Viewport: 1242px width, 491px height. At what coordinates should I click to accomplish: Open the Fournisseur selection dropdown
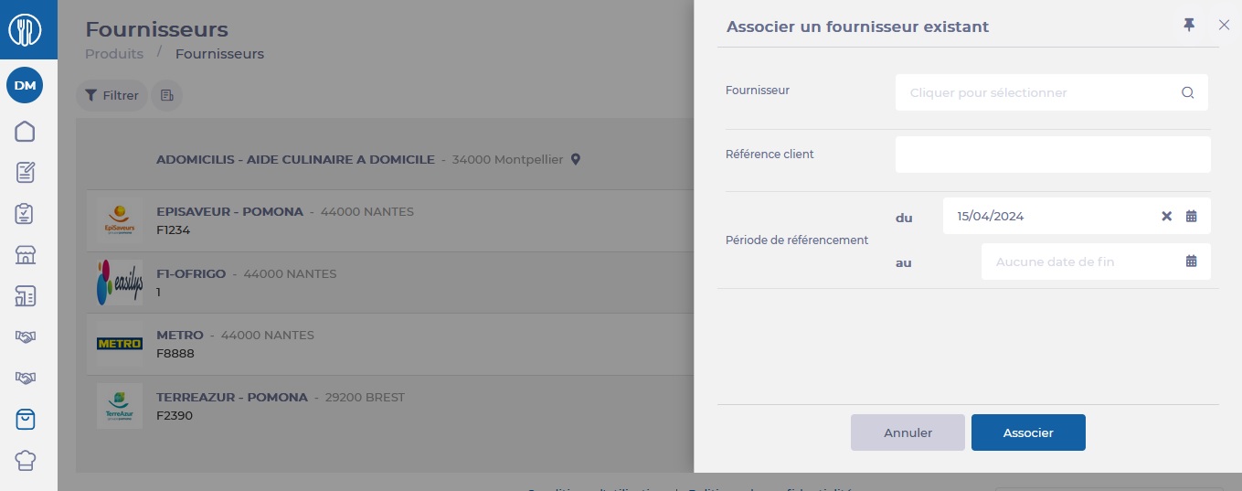coord(1051,92)
